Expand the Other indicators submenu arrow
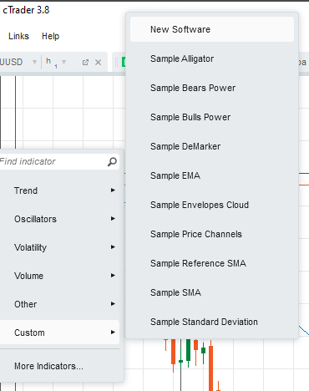The image size is (309, 391). point(113,304)
